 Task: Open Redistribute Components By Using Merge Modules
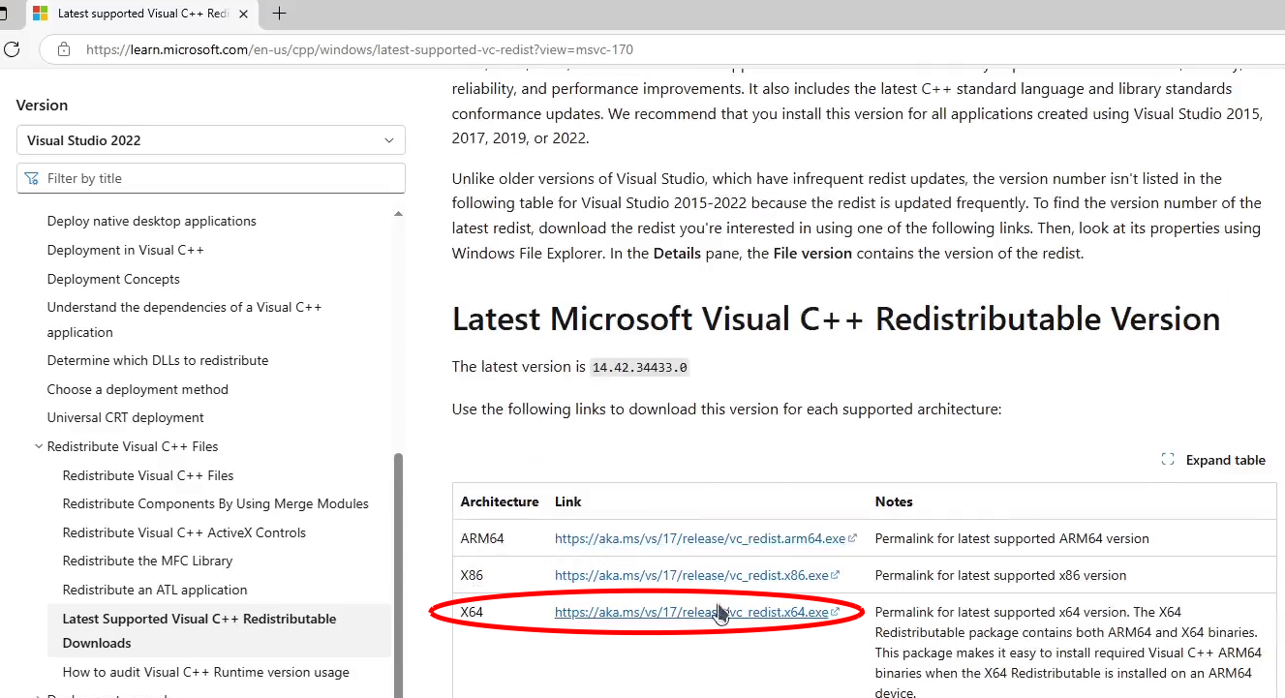coord(216,503)
